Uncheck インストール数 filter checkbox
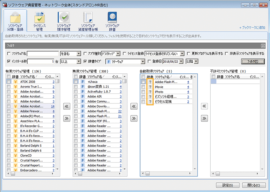The width and height of the screenshot is (270, 192). pos(9,61)
